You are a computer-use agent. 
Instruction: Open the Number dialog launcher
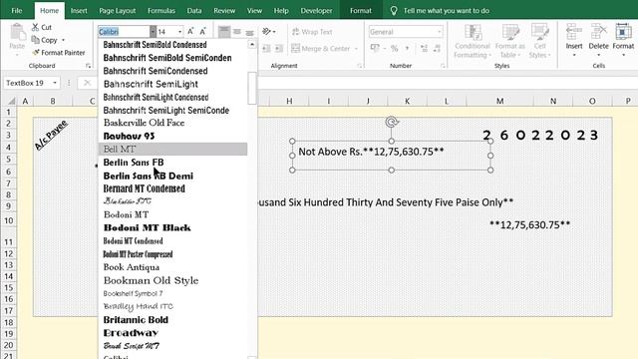point(443,66)
